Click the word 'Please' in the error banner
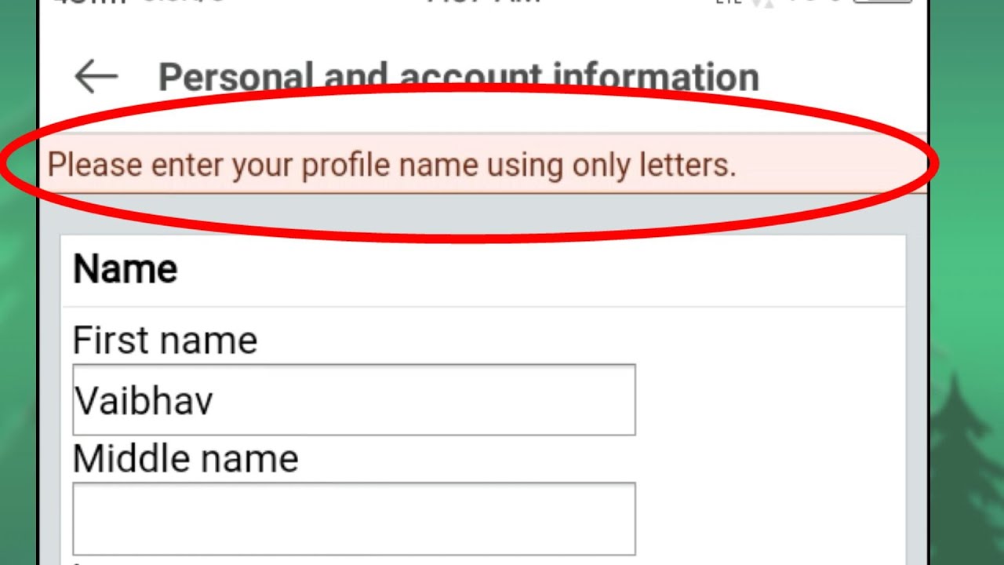Image resolution: width=1004 pixels, height=565 pixels. 95,165
